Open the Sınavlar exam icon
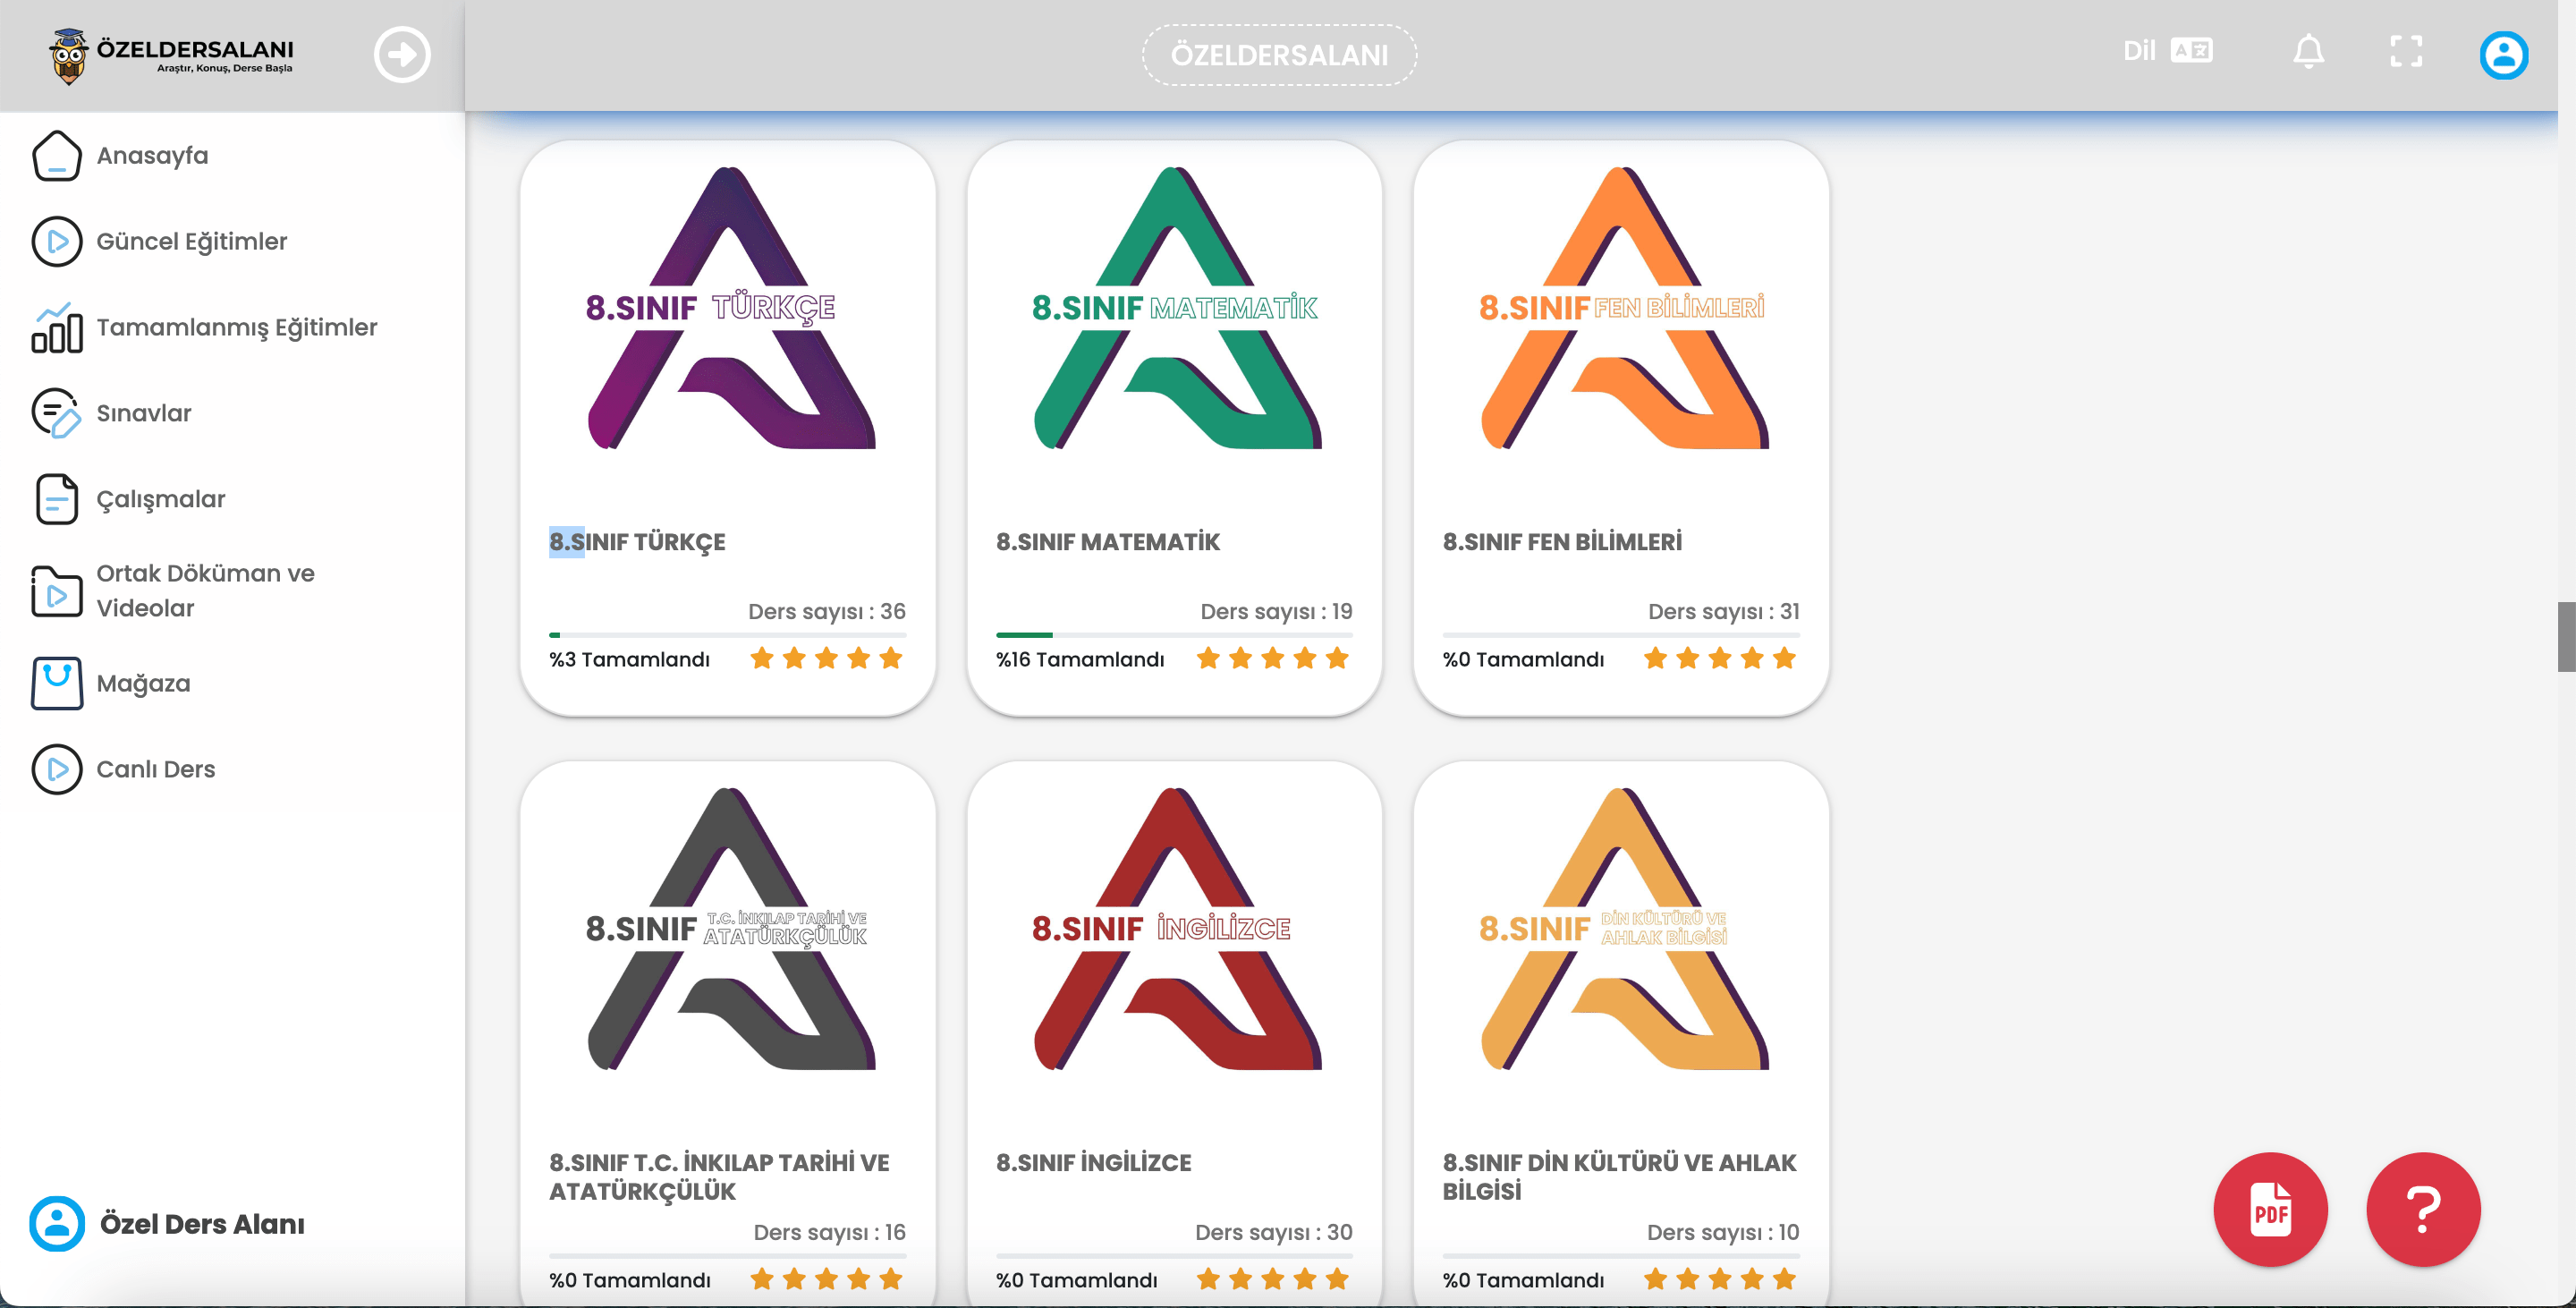 57,413
